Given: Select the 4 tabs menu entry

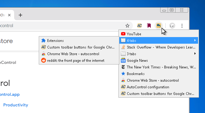Looking at the screenshot, I should click(159, 40).
